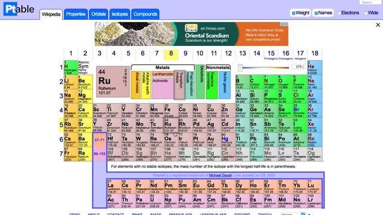
Task: Select the Tungsten (W) element cell
Action: coord(142,140)
